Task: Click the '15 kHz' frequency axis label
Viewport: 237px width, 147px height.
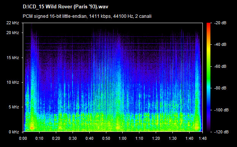Action: [x=13, y=58]
